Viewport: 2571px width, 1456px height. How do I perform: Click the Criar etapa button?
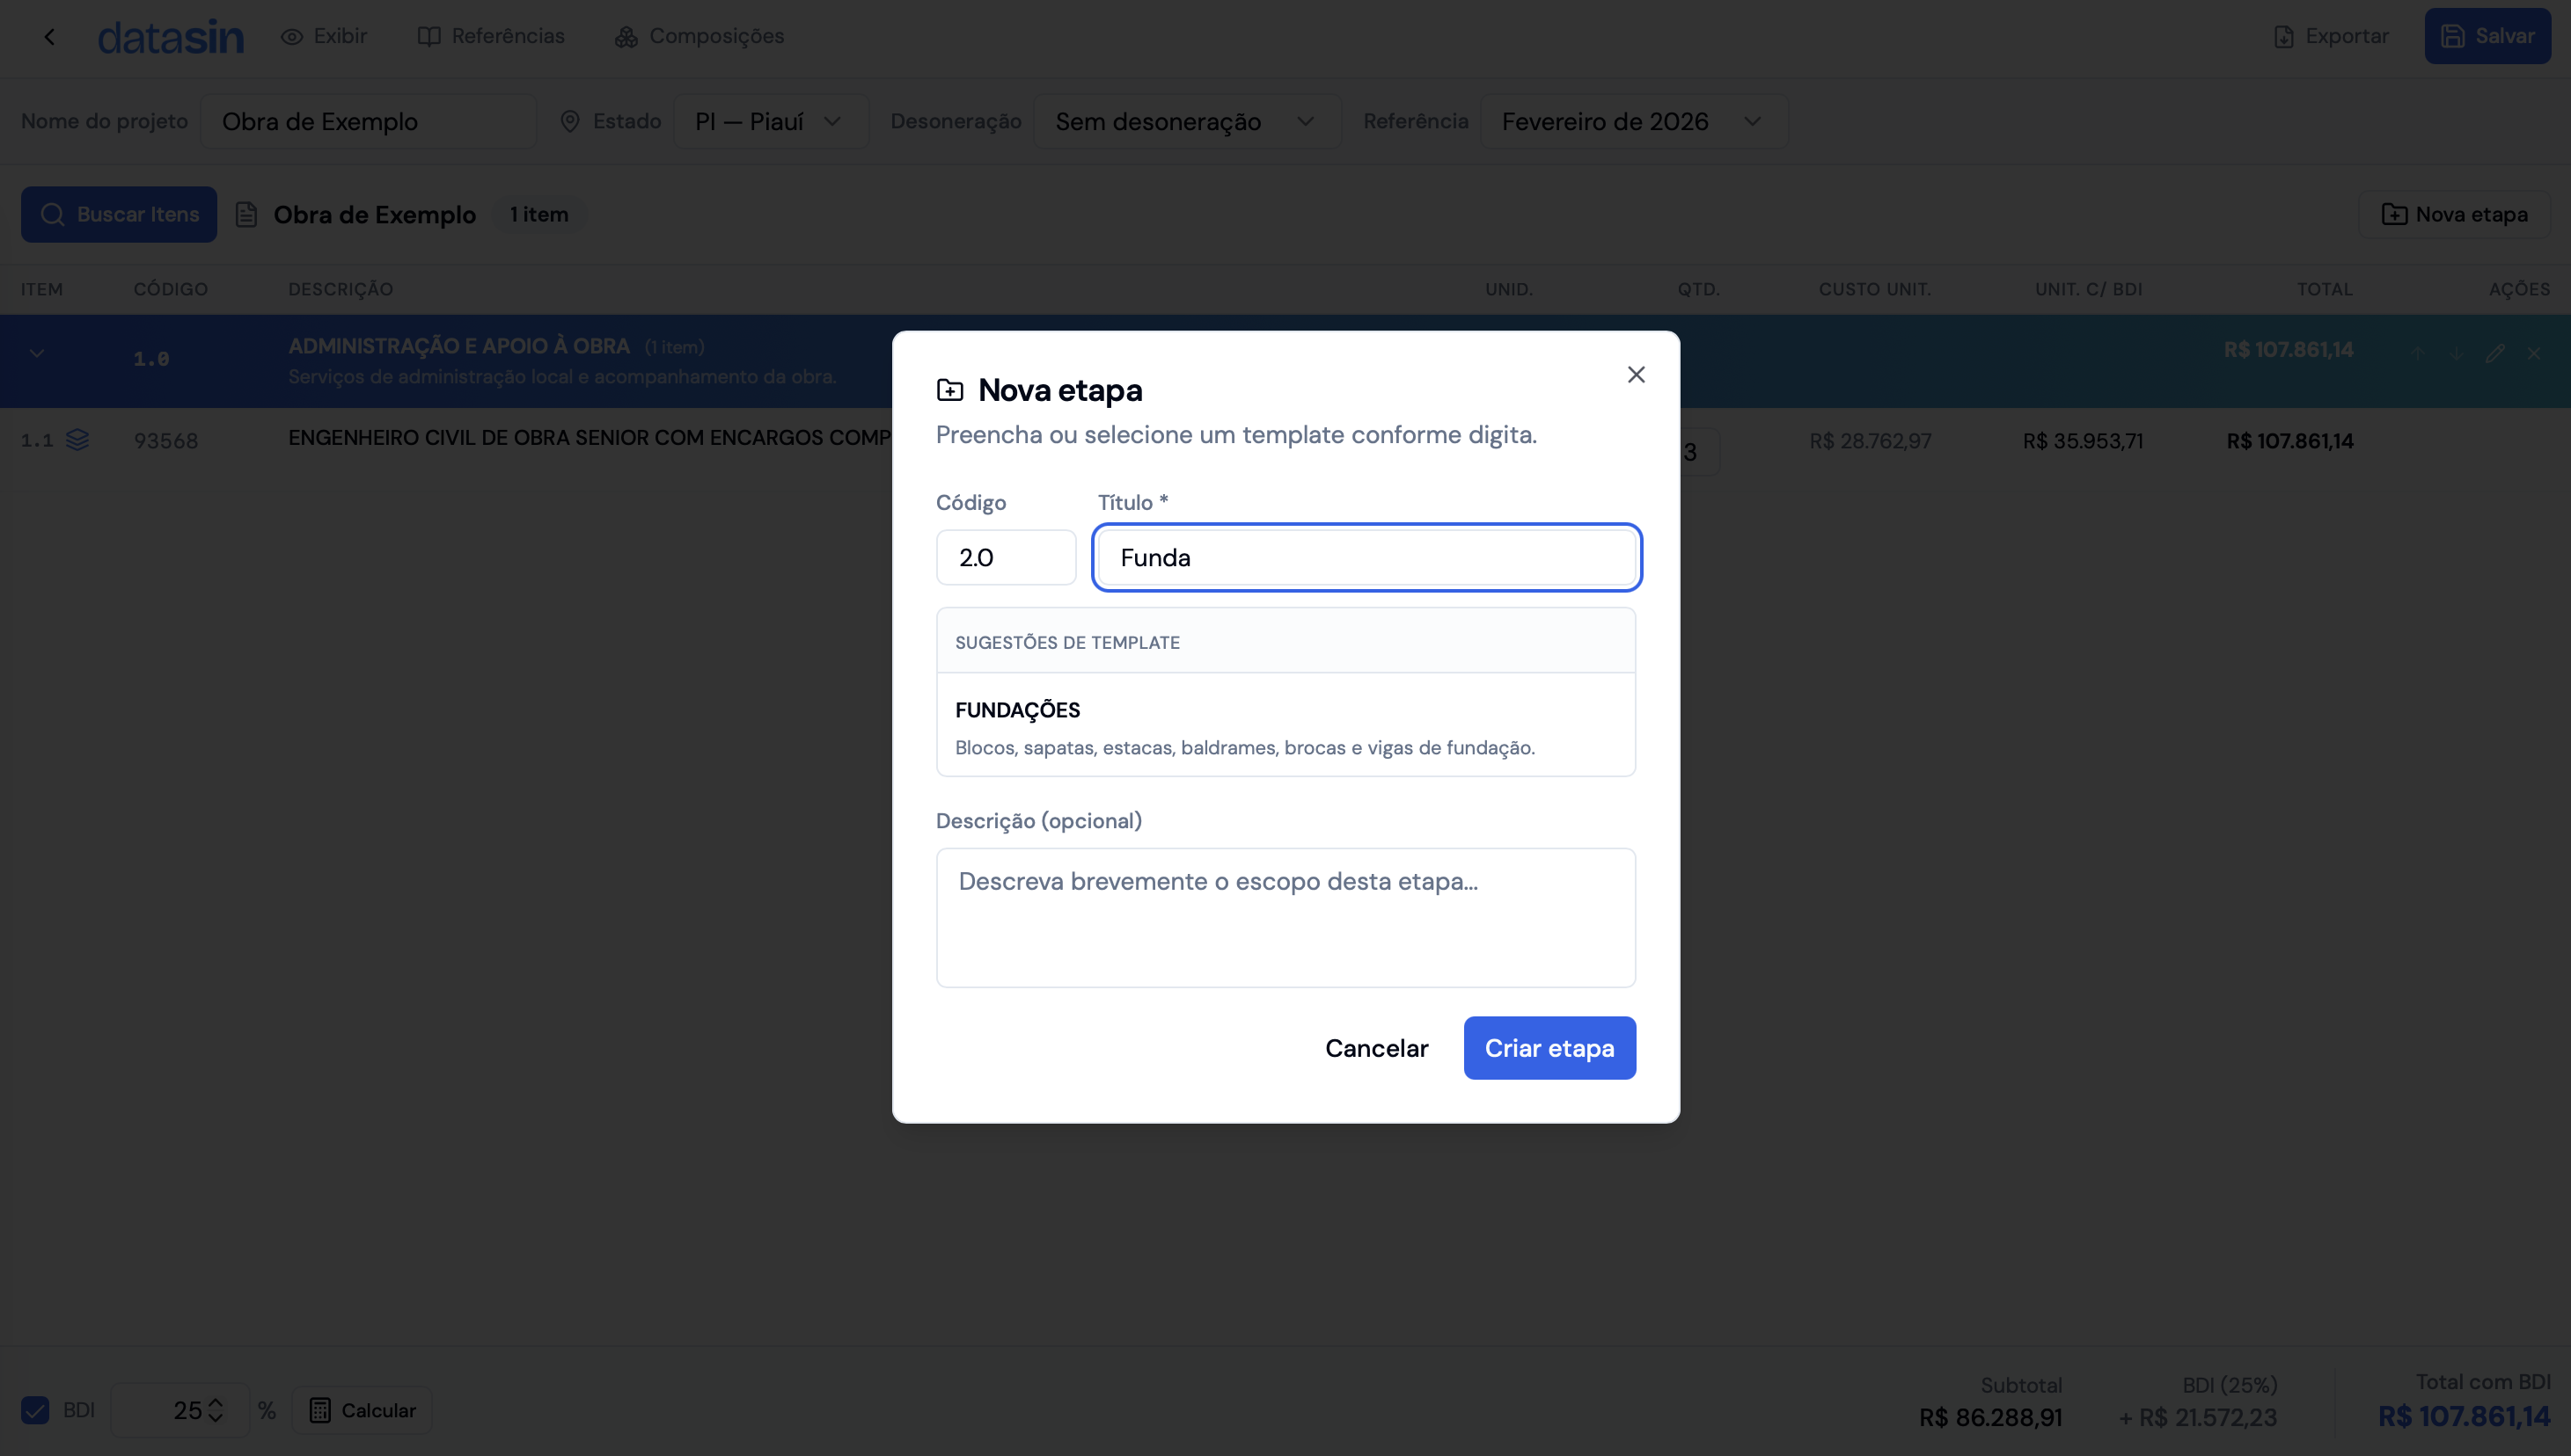(x=1549, y=1048)
